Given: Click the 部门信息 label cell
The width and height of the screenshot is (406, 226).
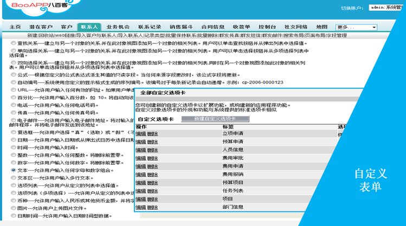Looking at the screenshot, I should coord(233,207).
